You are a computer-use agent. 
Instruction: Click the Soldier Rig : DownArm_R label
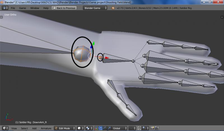pos(31,122)
